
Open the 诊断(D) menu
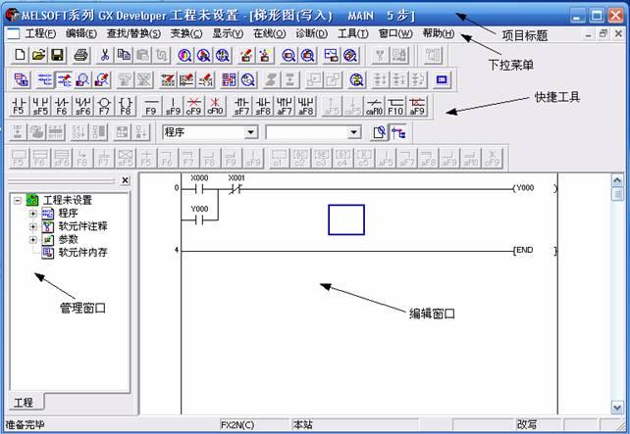pos(312,33)
